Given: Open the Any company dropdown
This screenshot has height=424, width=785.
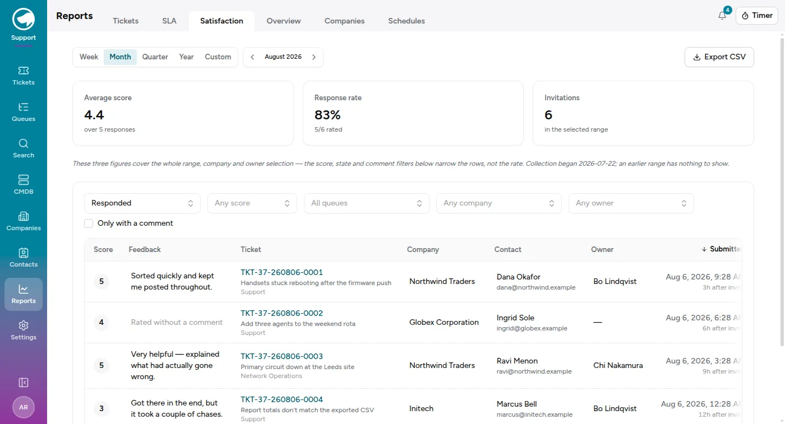Looking at the screenshot, I should click(x=499, y=203).
